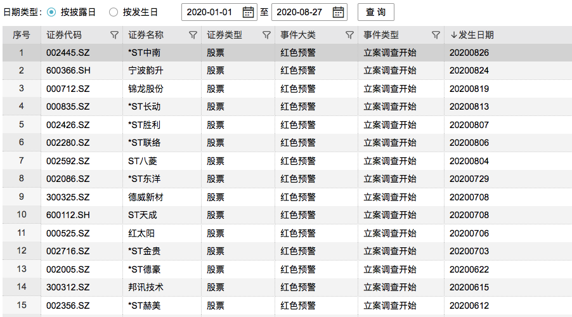The image size is (572, 317).
Task: Click occurrence date 20200826
Action: click(469, 53)
